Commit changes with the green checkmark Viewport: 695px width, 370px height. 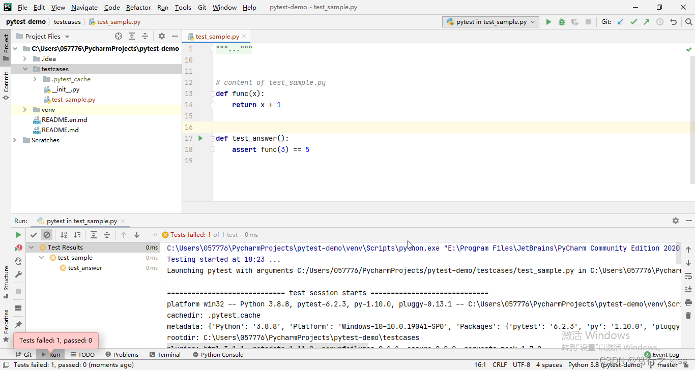[x=633, y=22]
